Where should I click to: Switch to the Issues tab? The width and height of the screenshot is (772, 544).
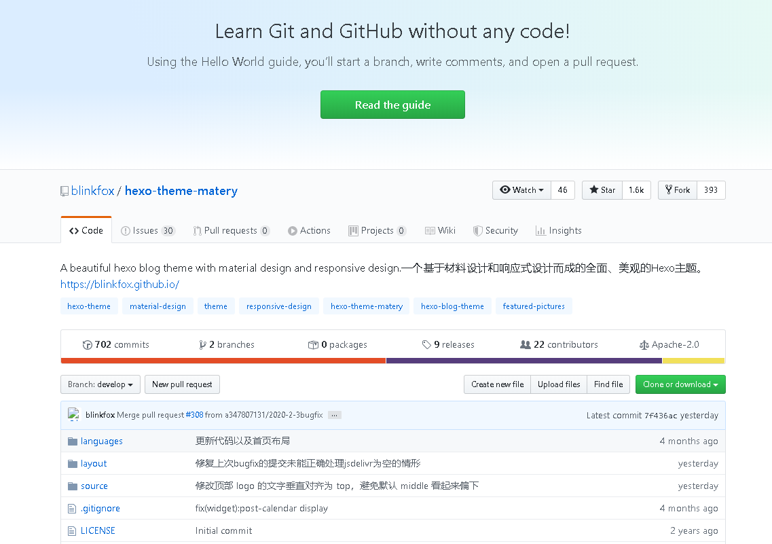point(148,230)
